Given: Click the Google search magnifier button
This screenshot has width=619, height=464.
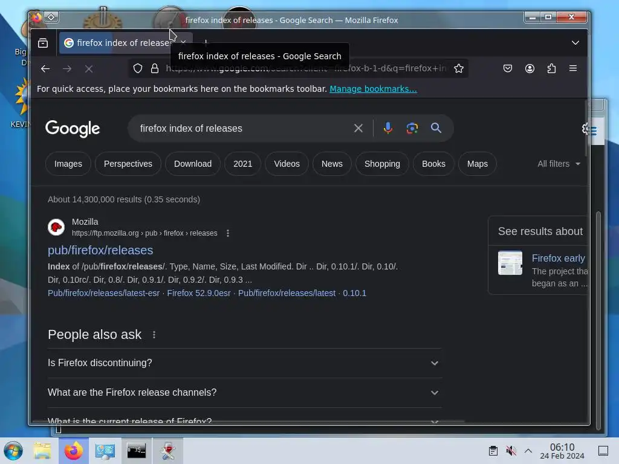Looking at the screenshot, I should coord(436,128).
